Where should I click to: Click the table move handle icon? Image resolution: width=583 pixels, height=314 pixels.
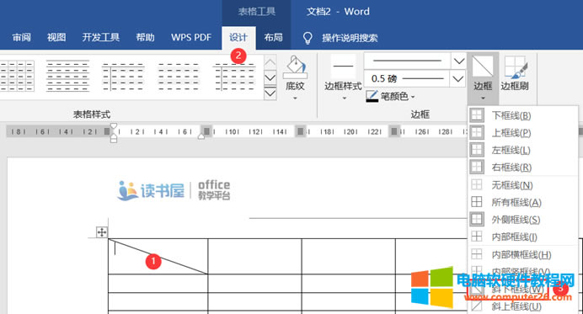101,232
